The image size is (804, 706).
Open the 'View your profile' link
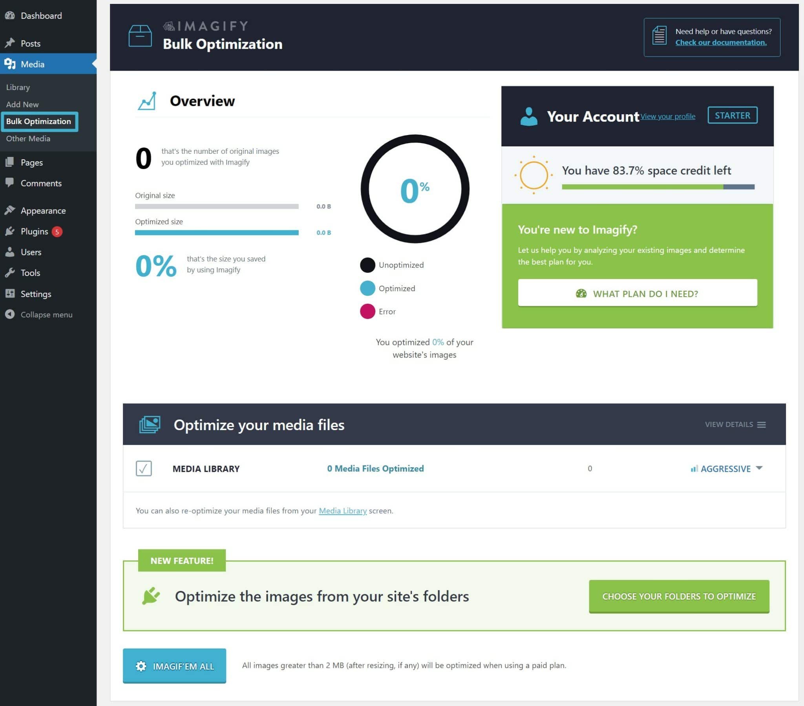pyautogui.click(x=667, y=117)
